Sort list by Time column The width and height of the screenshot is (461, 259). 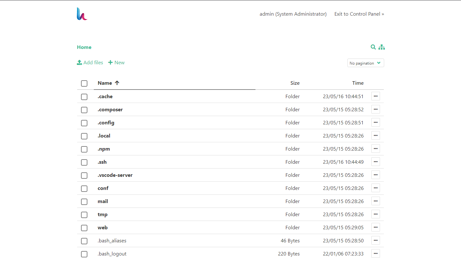(358, 83)
